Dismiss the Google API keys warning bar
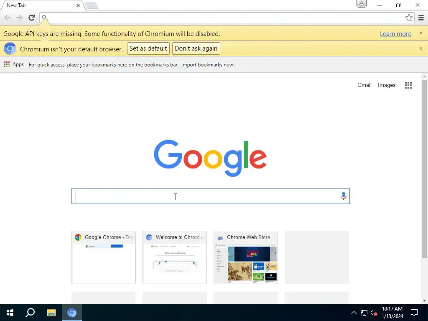This screenshot has width=428, height=321. click(420, 33)
